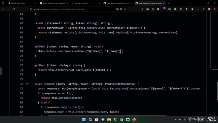218x123 pixels.
Task: Click 'answer' property on line 77
Action: point(196,88)
